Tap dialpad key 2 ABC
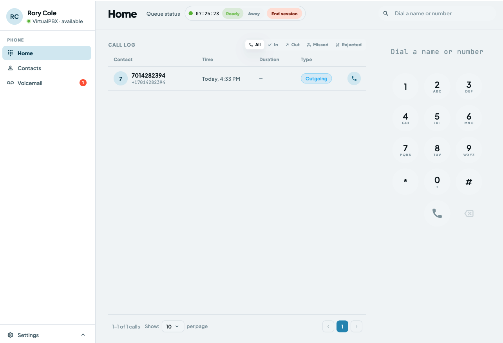 (x=437, y=87)
